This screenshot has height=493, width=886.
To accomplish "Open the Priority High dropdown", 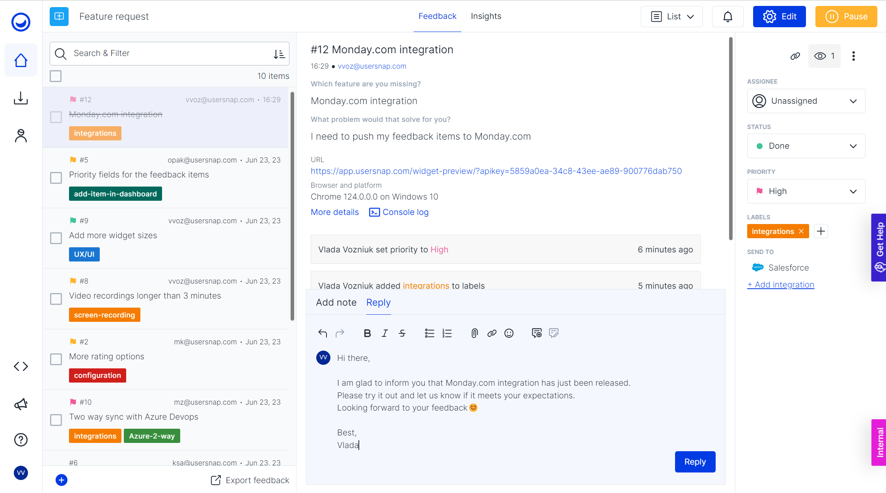I will 806,191.
